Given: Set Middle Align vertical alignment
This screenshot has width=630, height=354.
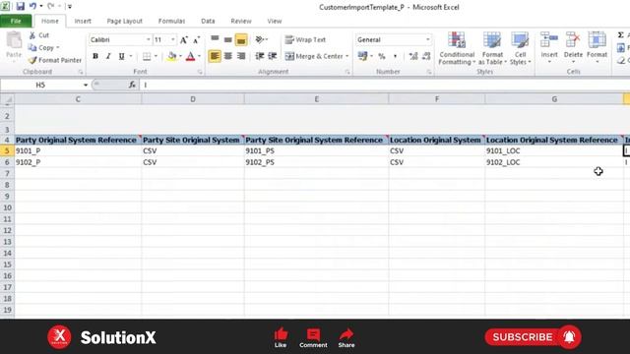Looking at the screenshot, I should 227,39.
